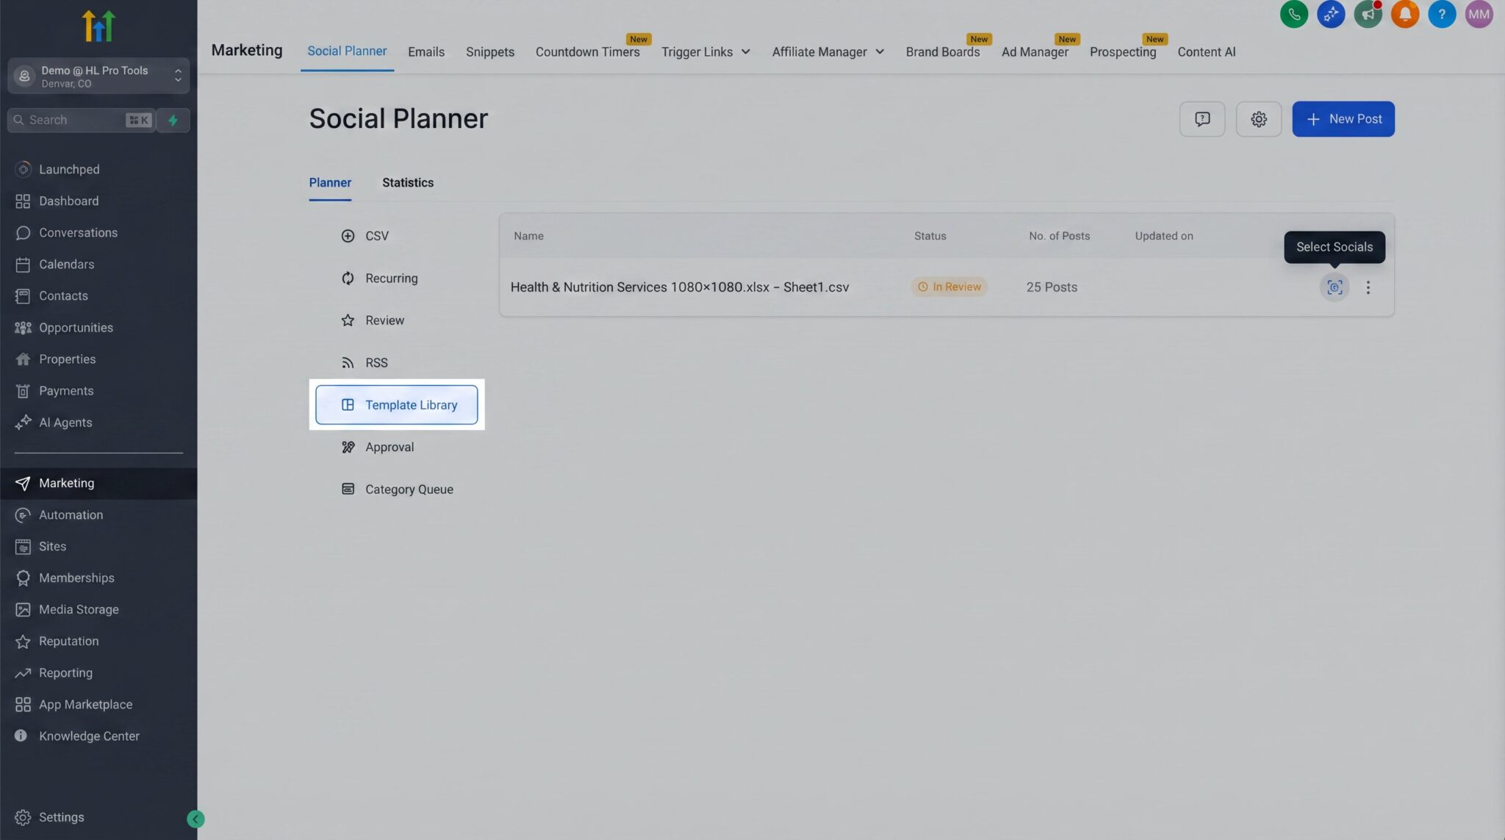Open Health & Nutrition Services CSV row
1505x840 pixels.
click(947, 287)
